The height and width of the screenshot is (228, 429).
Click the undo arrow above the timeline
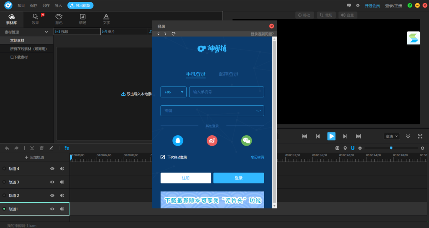coord(6,148)
